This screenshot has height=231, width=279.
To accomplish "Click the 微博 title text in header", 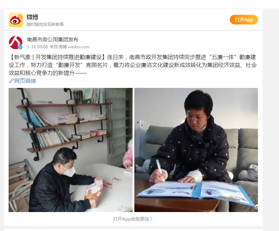I will point(32,17).
